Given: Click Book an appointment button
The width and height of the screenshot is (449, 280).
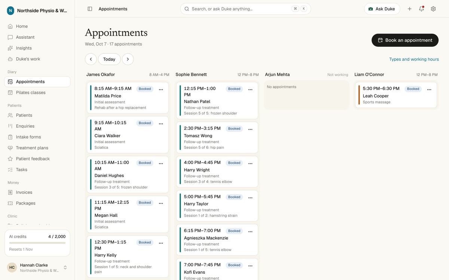Looking at the screenshot, I should pos(405,40).
